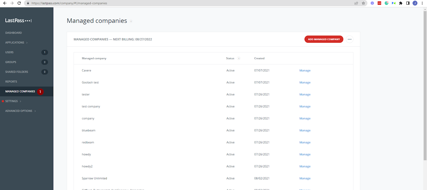Reload the page
The width and height of the screenshot is (427, 190).
pos(19,3)
